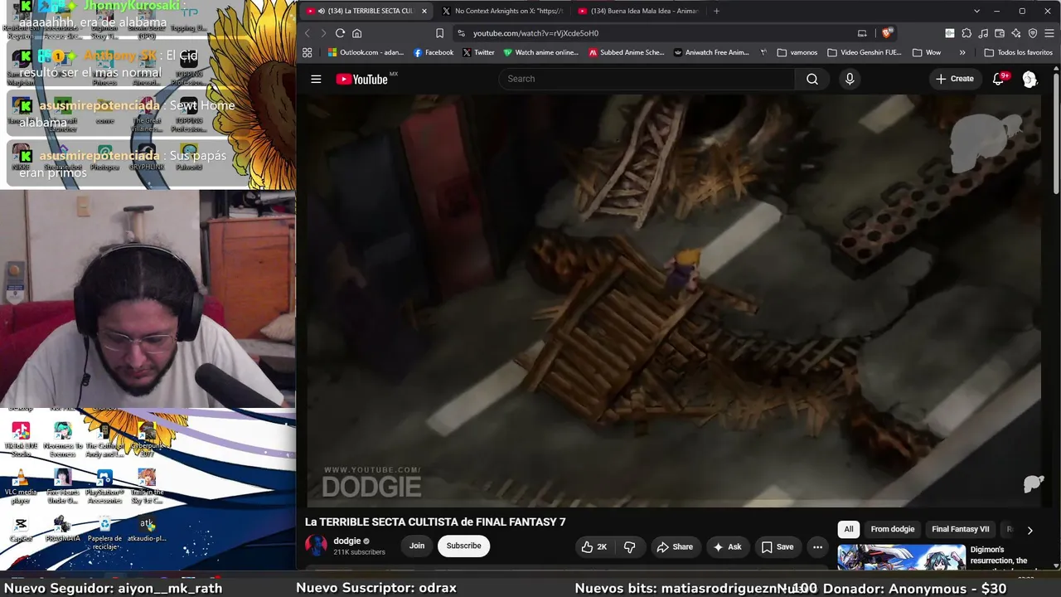Click the Ask button under the video
Viewport: 1061px width, 597px height.
click(x=727, y=546)
